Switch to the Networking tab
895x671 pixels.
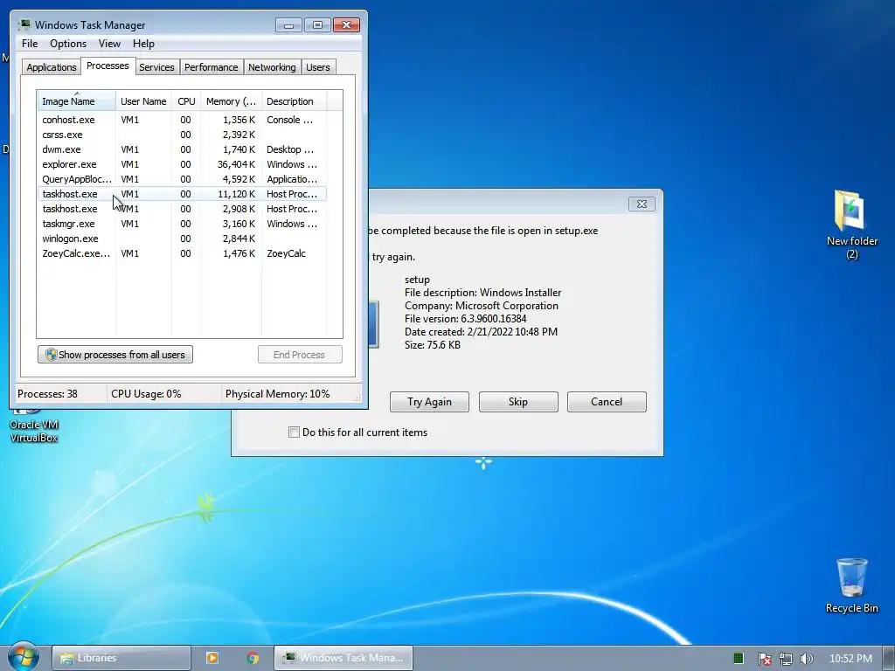coord(272,67)
